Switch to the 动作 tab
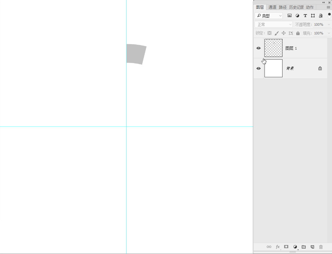This screenshot has width=332, height=254. coord(310,7)
